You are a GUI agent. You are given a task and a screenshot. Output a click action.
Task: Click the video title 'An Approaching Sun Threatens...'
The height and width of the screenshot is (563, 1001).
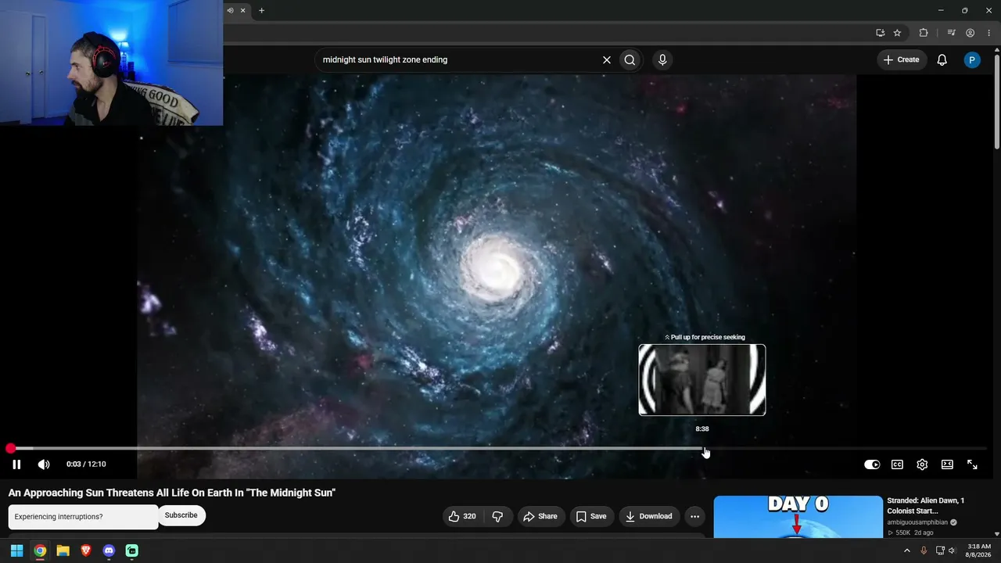(x=172, y=493)
